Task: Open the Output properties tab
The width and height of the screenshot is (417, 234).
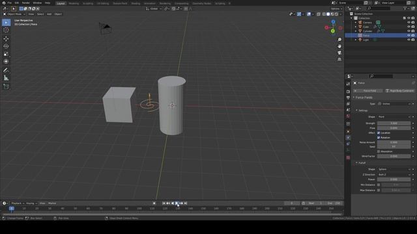Action: point(348,97)
